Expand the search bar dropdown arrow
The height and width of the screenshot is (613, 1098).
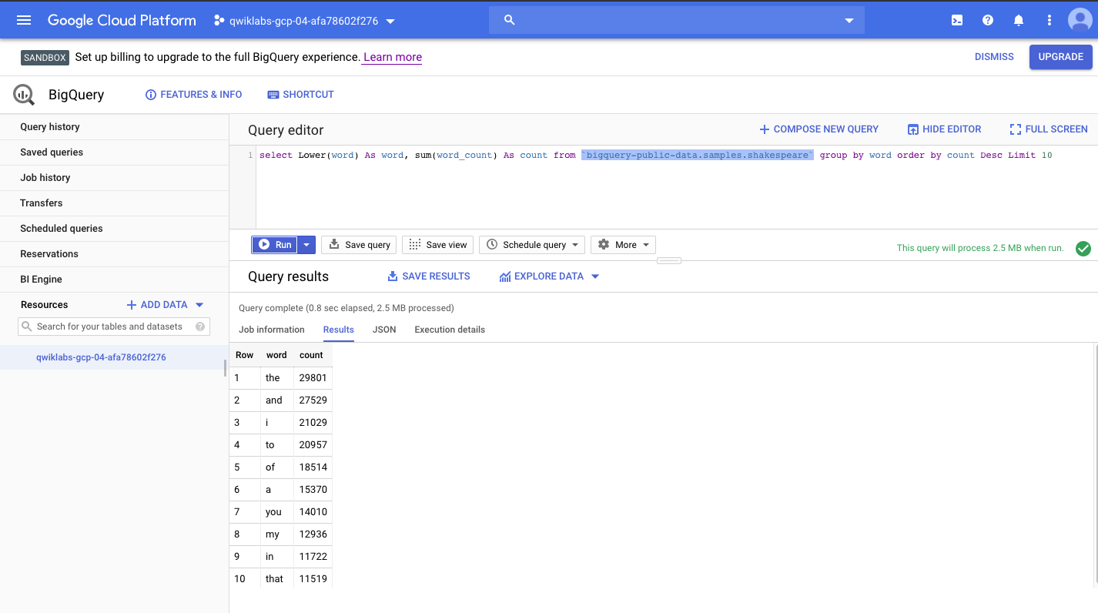849,21
